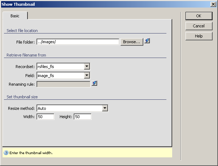Viewport: 218px width, 166px height.
Task: Click the 'Set thumbnail size' section heading
Action: click(x=22, y=97)
